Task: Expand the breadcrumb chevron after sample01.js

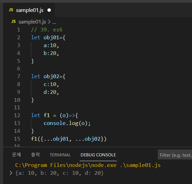Action: (49, 22)
